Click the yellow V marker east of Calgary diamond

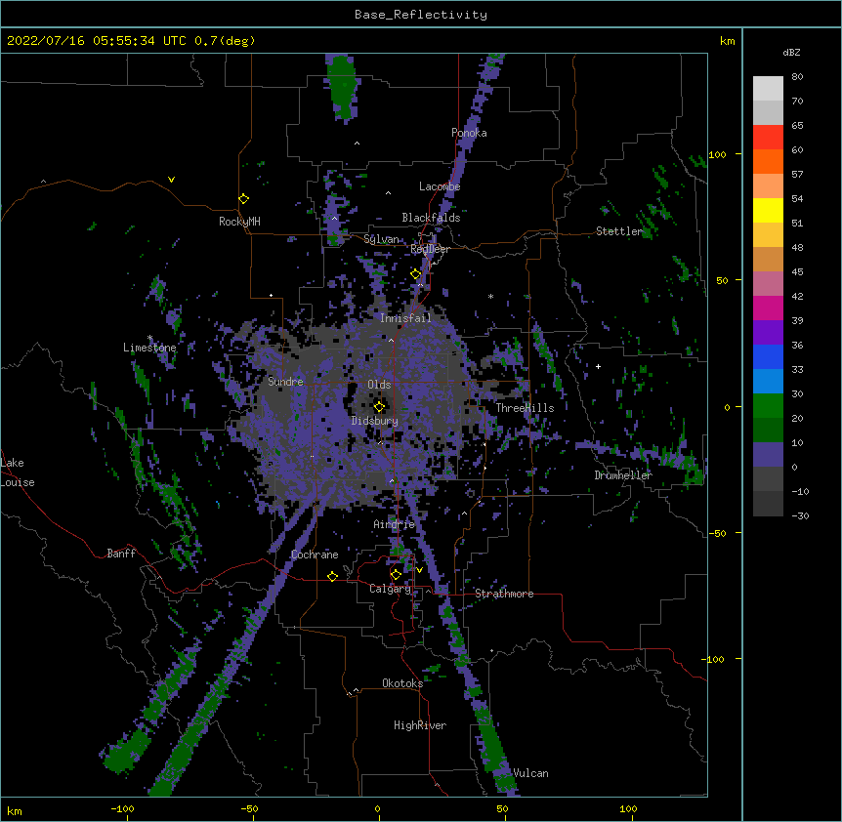tap(419, 570)
